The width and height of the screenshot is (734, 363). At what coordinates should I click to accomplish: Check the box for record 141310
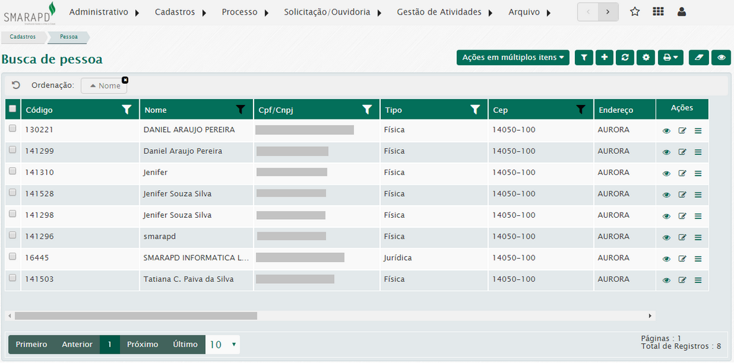[13, 172]
